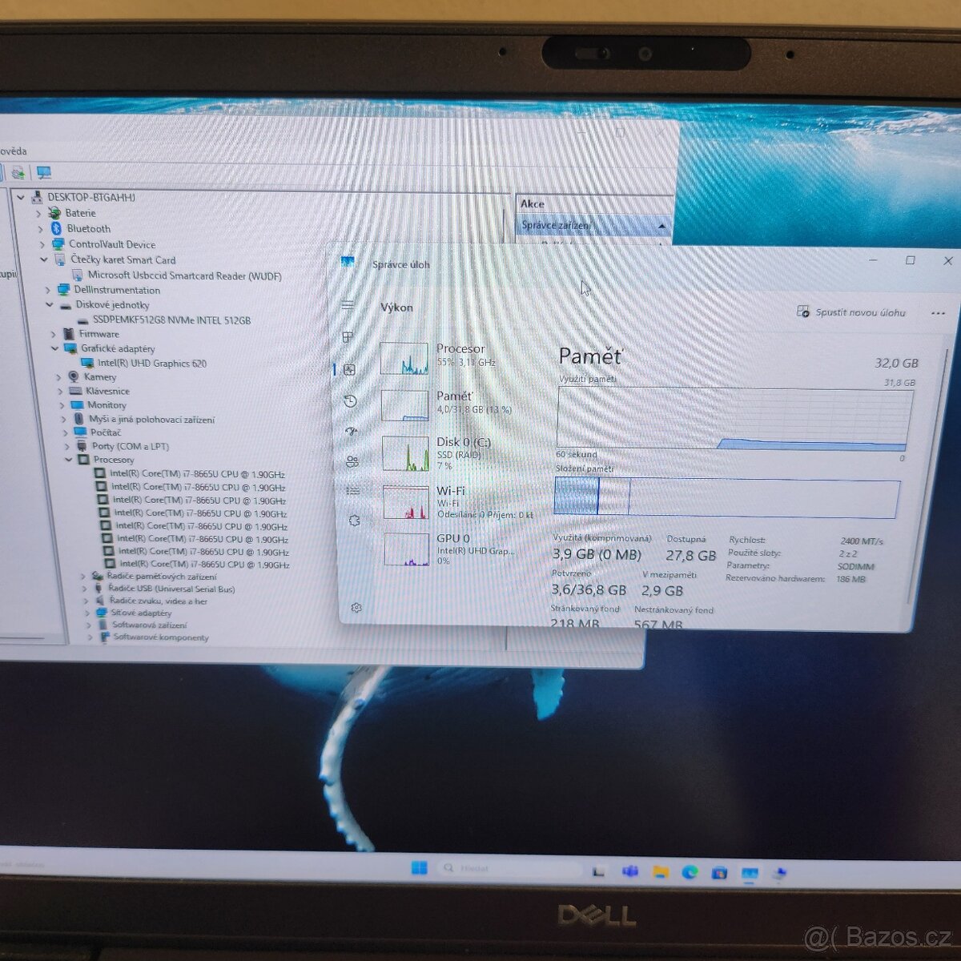Open the Startup apps sidebar icon
This screenshot has width=961, height=961.
(349, 431)
